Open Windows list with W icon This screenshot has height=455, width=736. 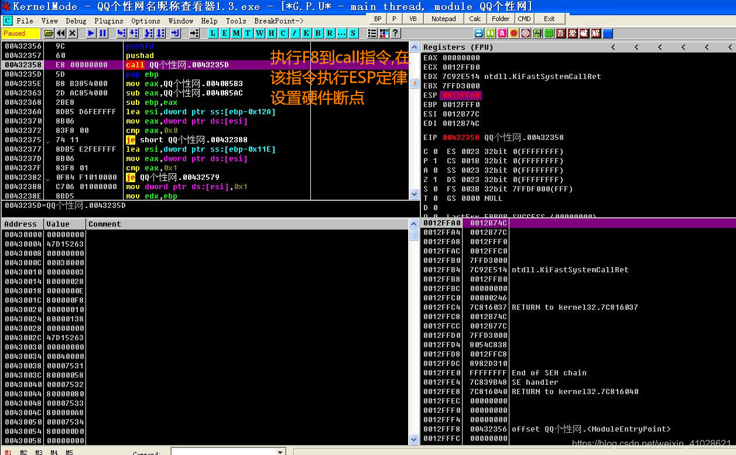(259, 33)
